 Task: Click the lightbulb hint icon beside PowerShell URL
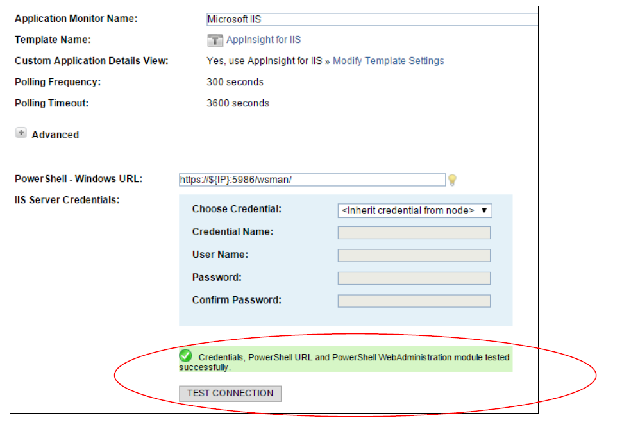click(452, 180)
